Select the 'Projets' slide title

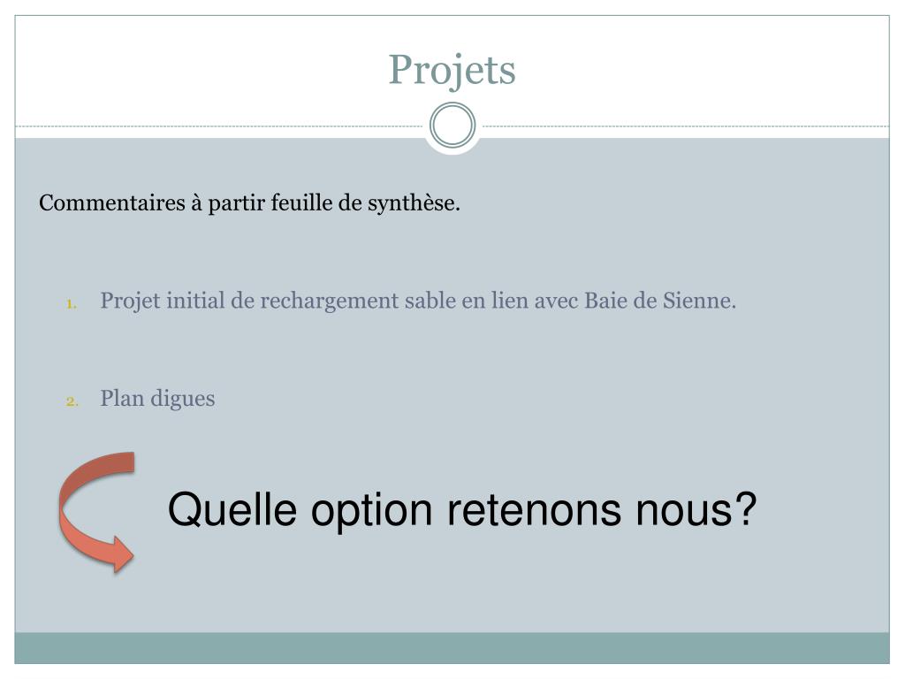(x=452, y=71)
